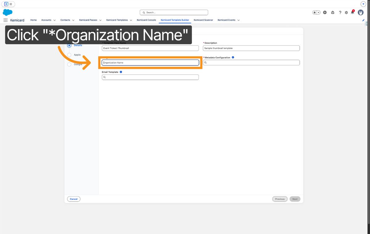Expand the Kemicard Events tab chevron
The height and width of the screenshot is (234, 370).
coord(239,20)
